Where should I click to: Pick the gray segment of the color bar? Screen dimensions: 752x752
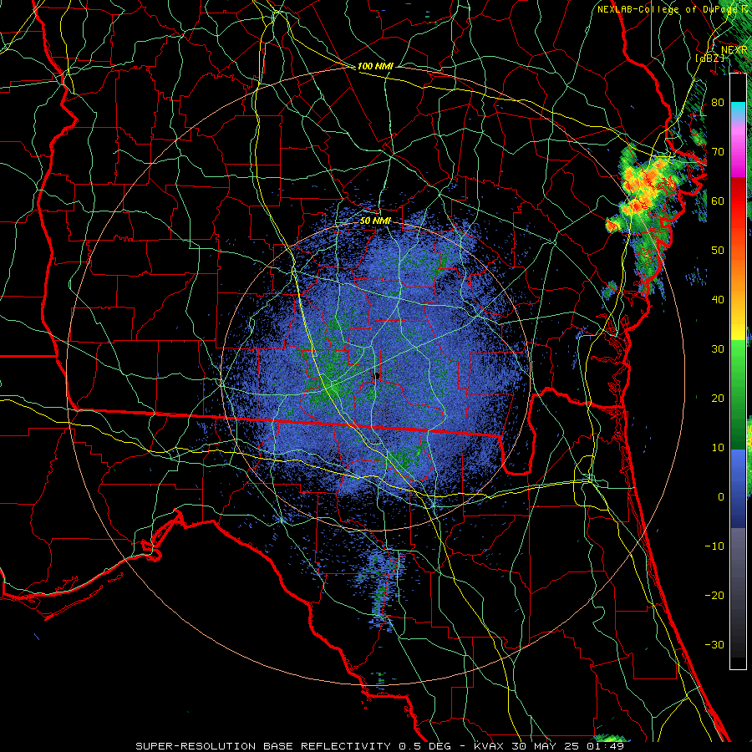click(x=738, y=592)
